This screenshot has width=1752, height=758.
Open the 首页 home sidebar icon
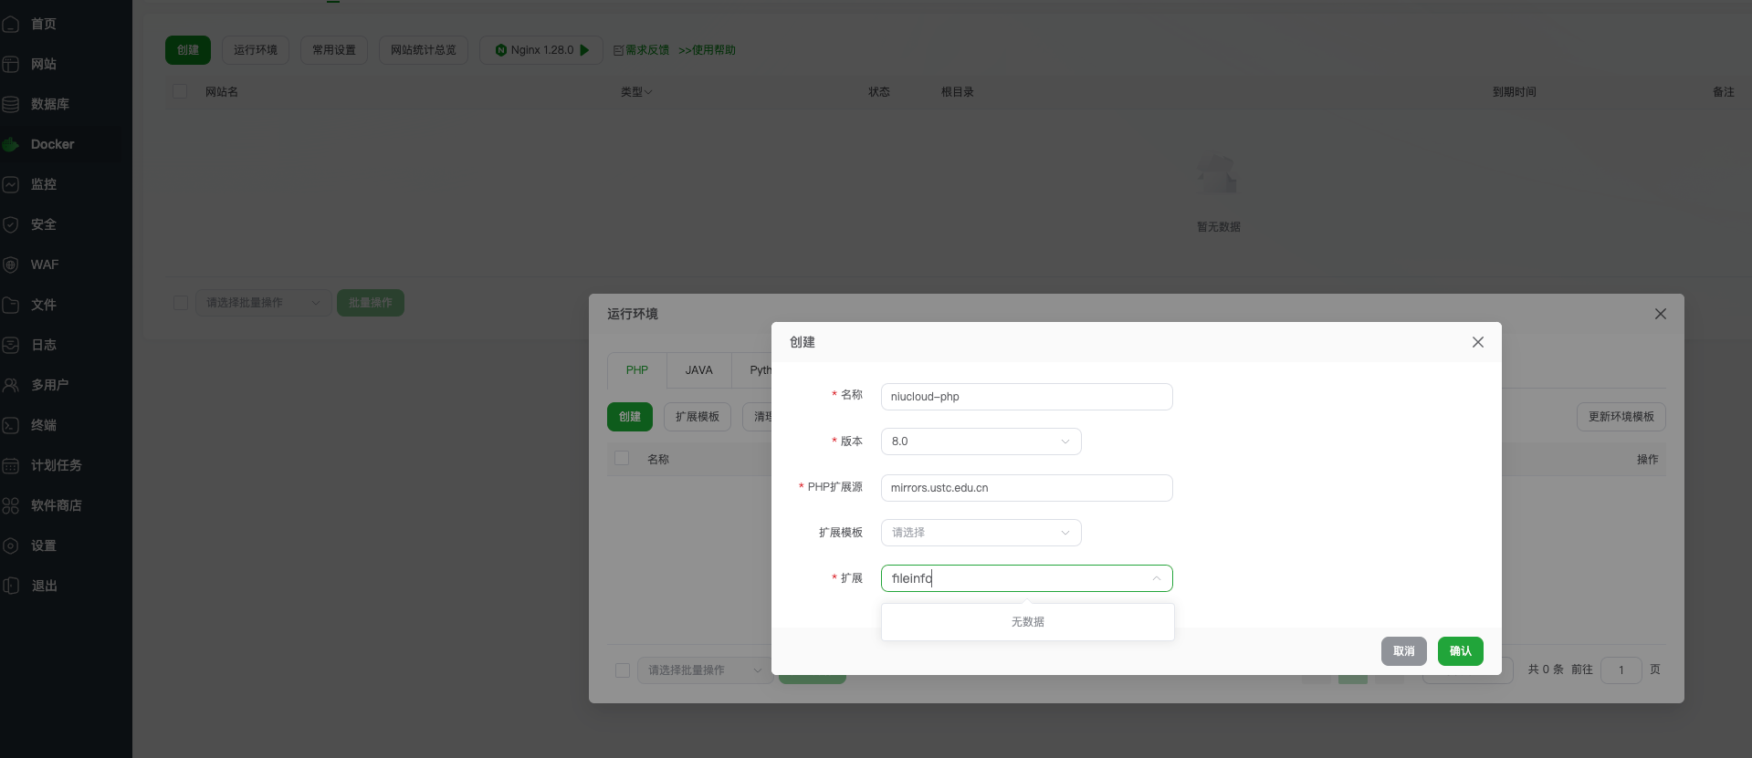tap(11, 24)
